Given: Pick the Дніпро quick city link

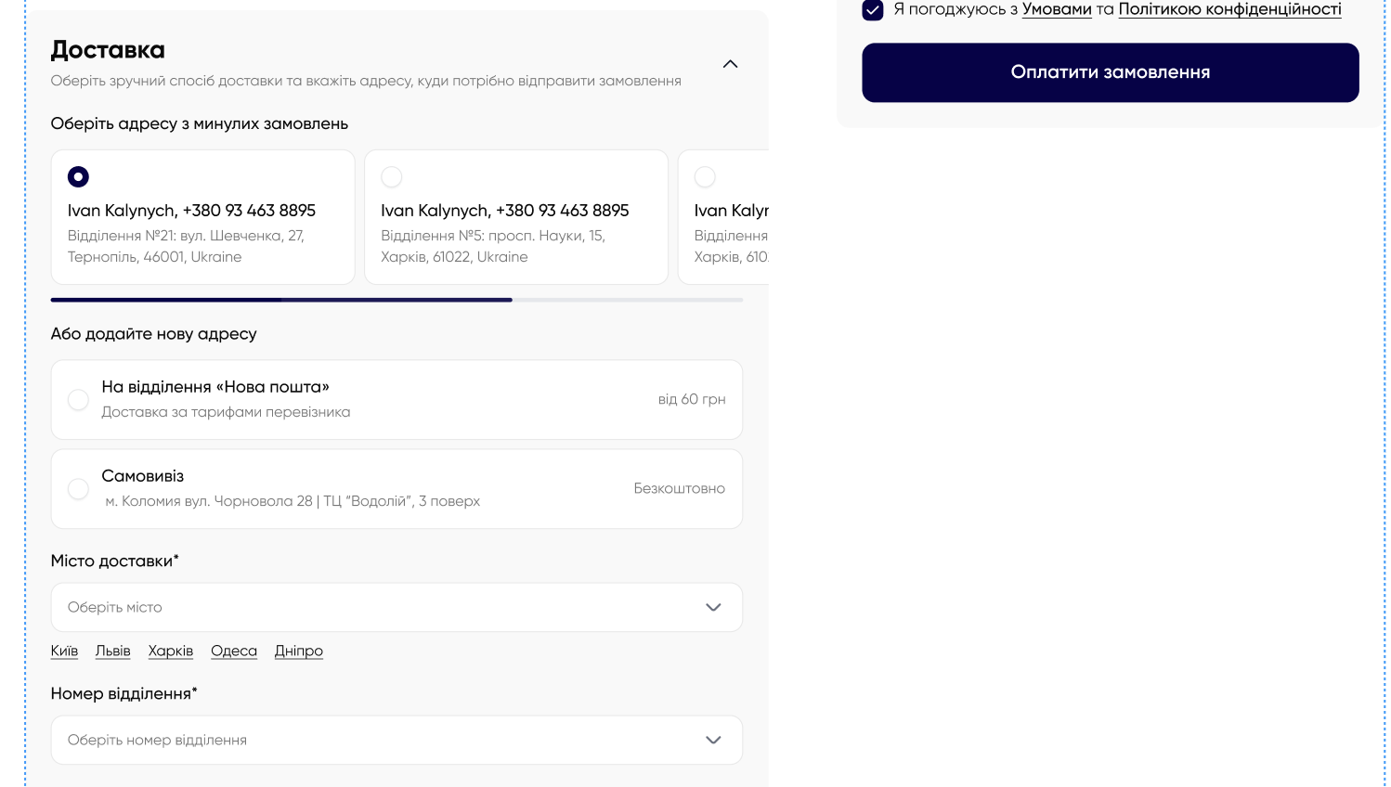Looking at the screenshot, I should [299, 651].
